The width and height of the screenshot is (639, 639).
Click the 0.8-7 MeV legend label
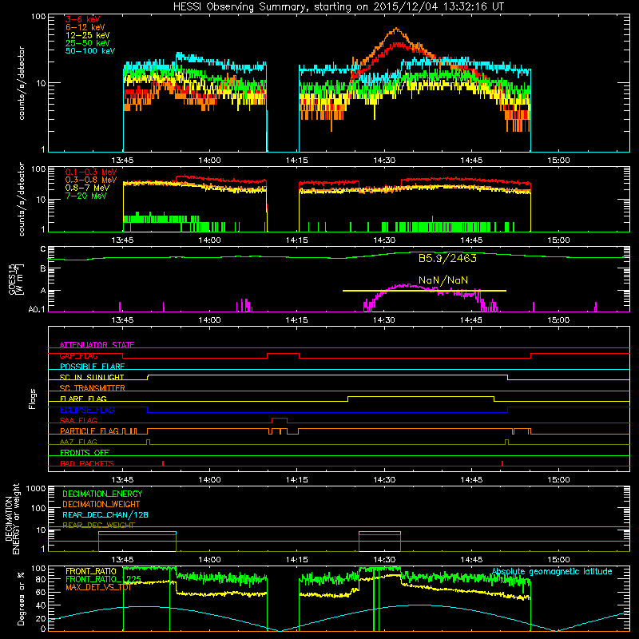87,188
